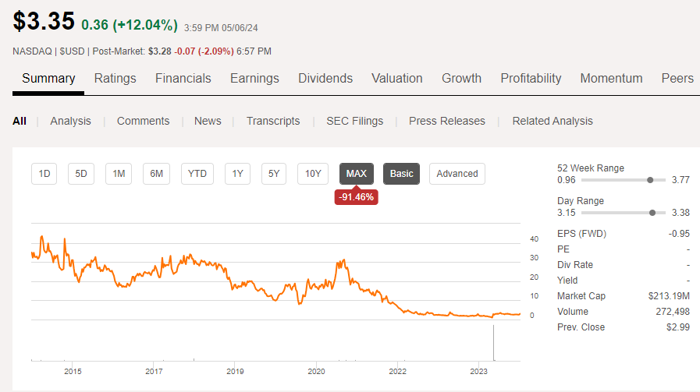This screenshot has width=700, height=392.
Task: Select the Valuation tab
Action: point(396,78)
